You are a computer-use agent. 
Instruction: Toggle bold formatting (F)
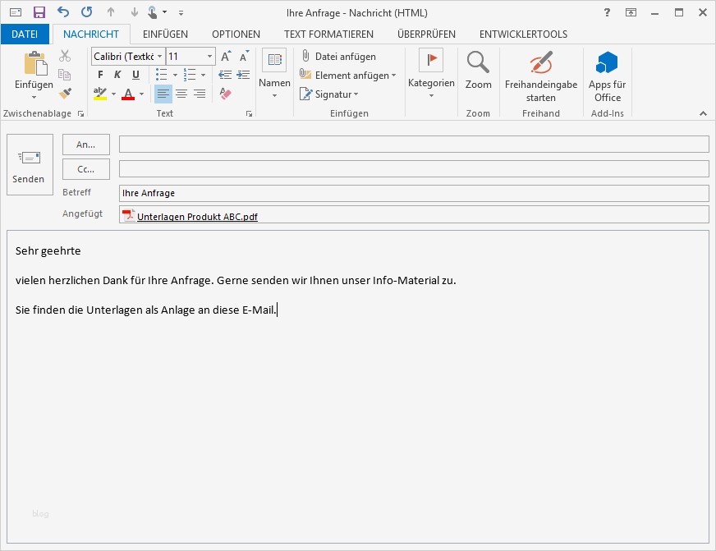click(x=100, y=75)
